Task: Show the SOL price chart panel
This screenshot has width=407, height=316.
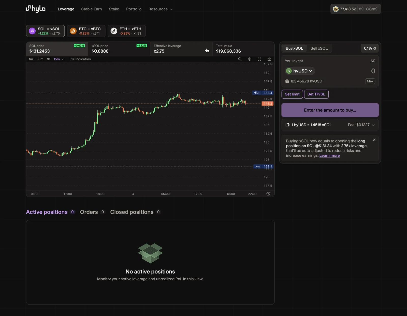Action: [x=57, y=49]
